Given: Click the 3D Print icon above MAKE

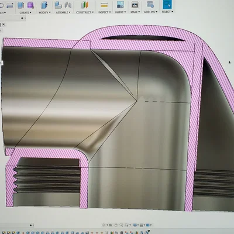Looking at the screenshot, I should point(135,5).
